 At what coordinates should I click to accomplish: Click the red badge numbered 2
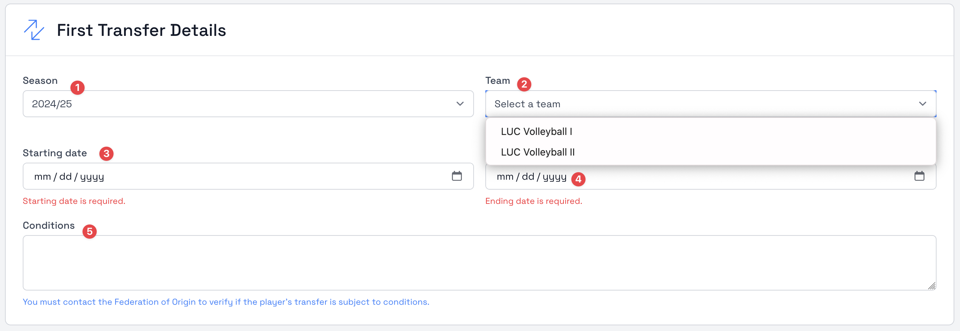524,85
